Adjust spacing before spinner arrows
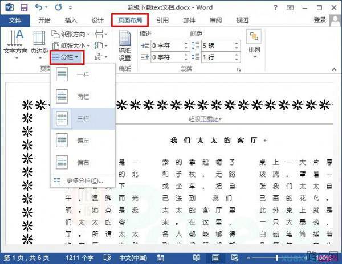342x264 pixels. pos(237,46)
